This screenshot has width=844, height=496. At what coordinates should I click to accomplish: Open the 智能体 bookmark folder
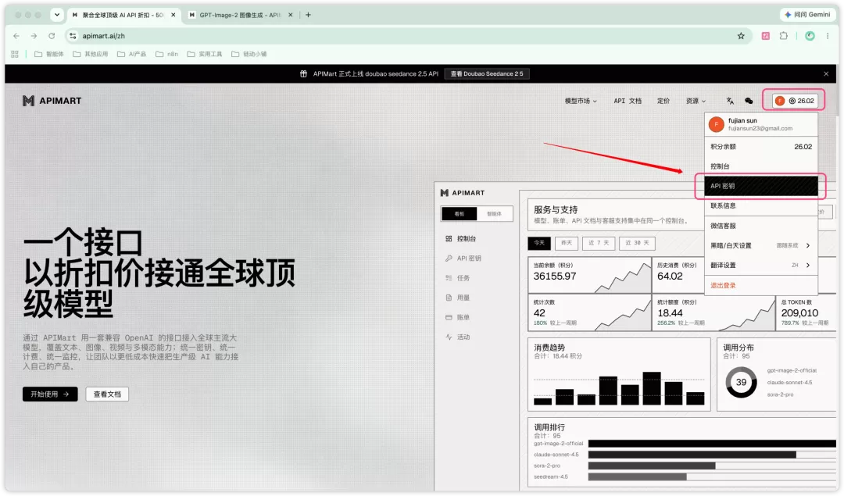[49, 54]
